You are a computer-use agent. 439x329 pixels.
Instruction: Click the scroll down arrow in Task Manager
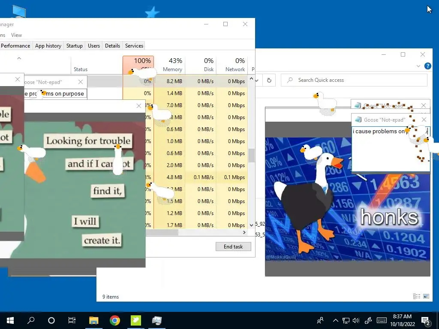[x=251, y=225]
